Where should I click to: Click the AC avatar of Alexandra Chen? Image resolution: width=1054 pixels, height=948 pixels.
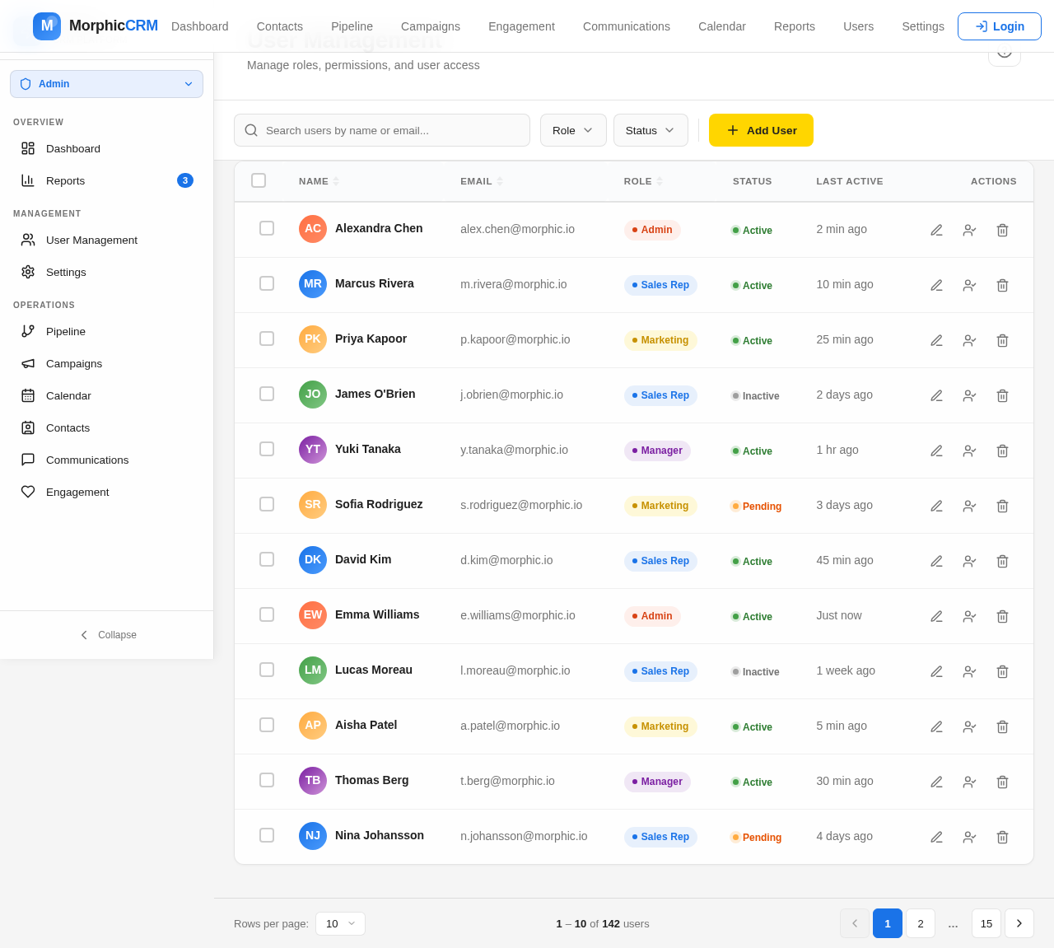(x=313, y=229)
